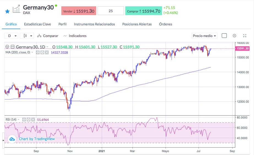Collapse the legend with the circled chevron

tap(7, 47)
